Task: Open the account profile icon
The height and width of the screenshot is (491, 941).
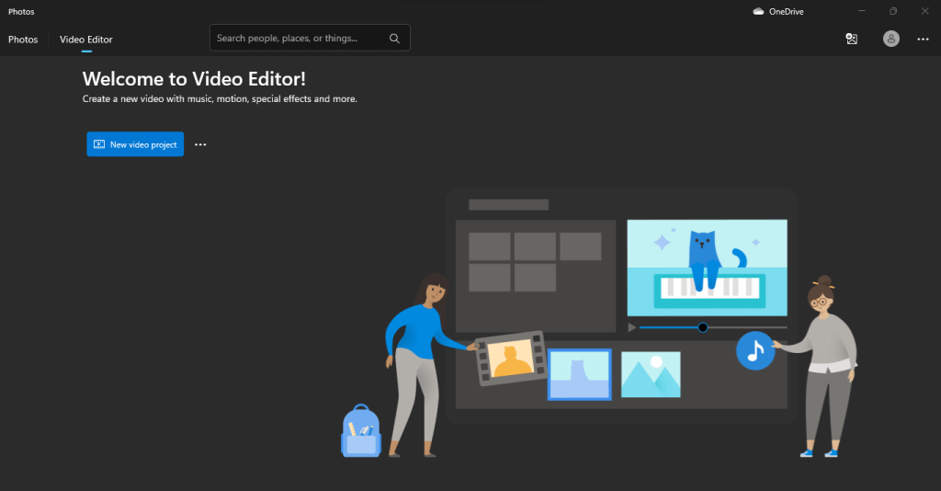Action: [x=891, y=39]
